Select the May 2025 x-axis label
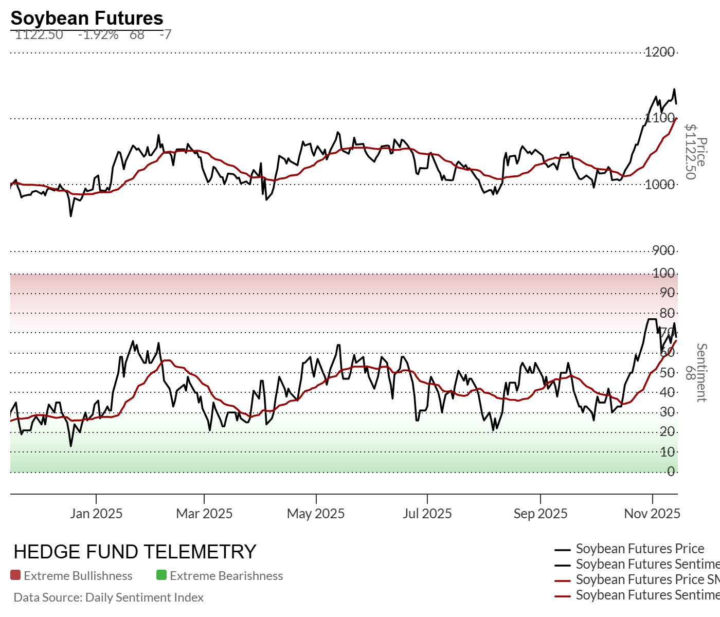This screenshot has height=617, width=720. coord(316,514)
